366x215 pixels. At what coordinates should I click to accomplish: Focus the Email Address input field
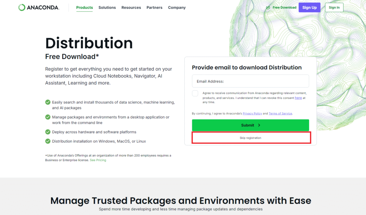point(251,81)
